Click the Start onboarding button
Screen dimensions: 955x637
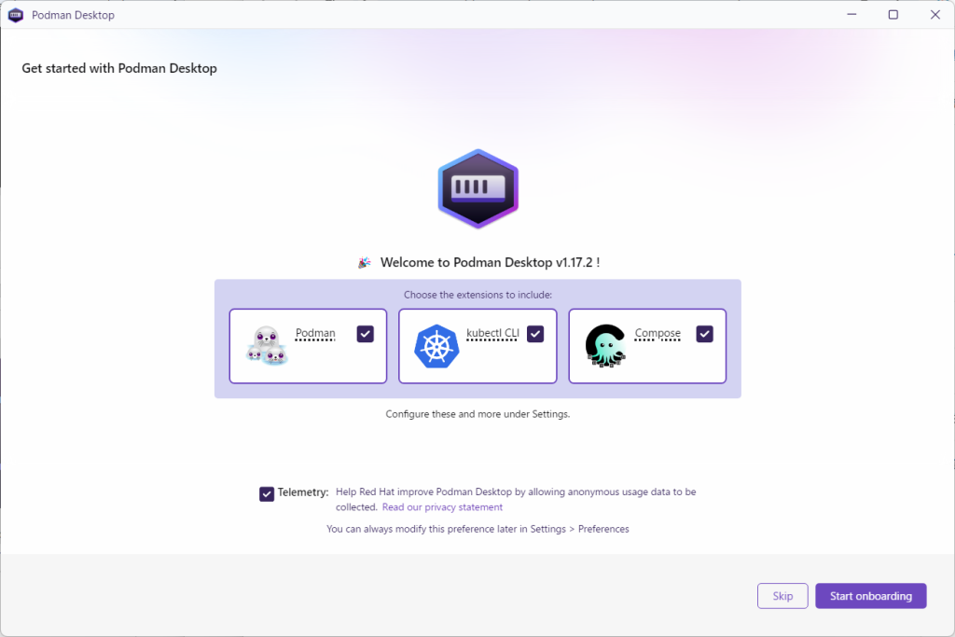(871, 596)
